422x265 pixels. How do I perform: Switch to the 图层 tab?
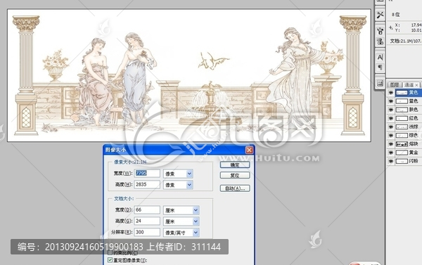[395, 85]
